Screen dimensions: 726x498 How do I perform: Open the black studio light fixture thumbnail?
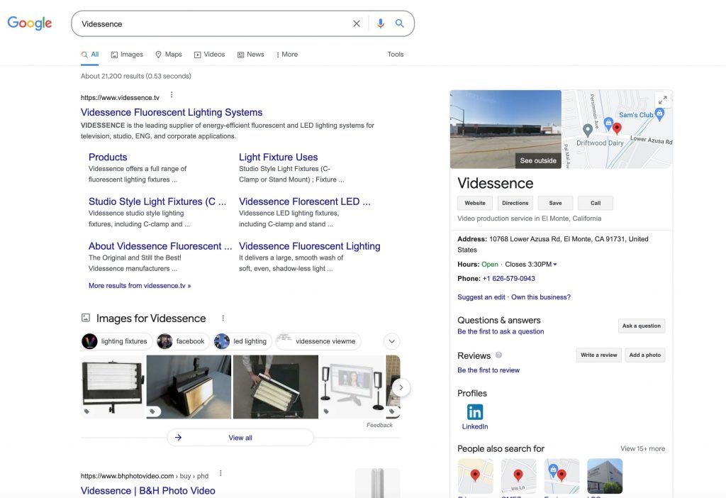189,387
